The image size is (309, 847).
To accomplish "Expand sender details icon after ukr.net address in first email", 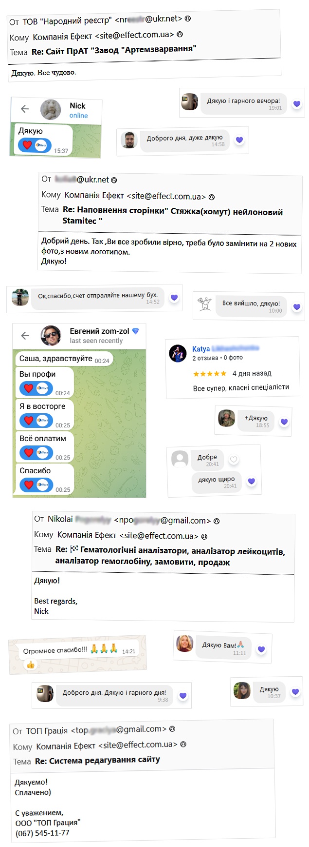I will (x=188, y=19).
